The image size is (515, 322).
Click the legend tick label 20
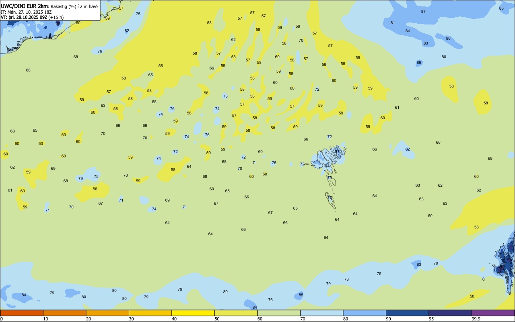[x=88, y=319]
